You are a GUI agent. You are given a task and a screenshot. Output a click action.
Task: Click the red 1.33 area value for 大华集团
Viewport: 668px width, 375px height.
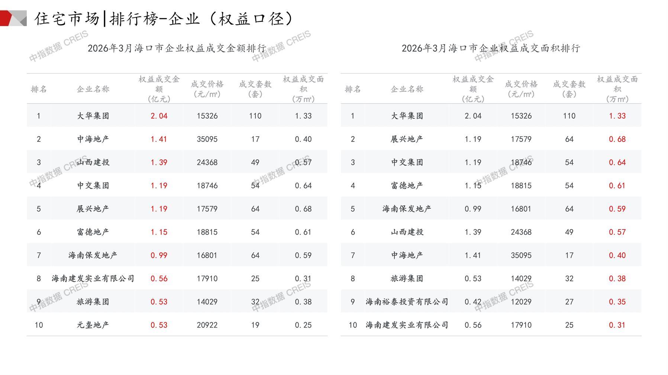coord(617,116)
